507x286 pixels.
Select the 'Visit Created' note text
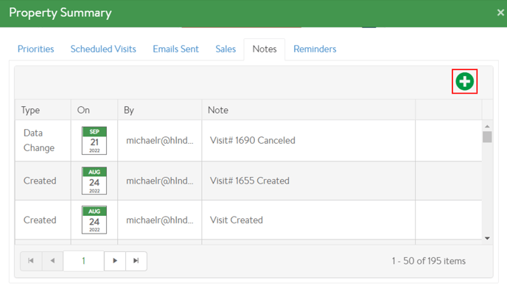click(237, 220)
